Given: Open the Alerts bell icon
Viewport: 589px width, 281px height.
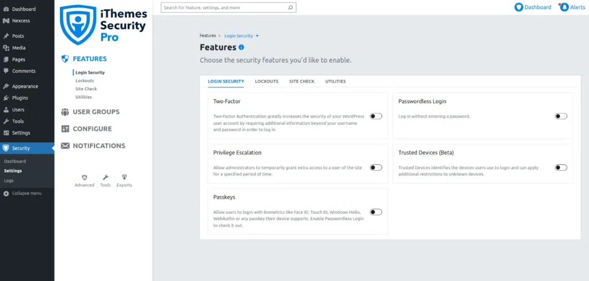Looking at the screenshot, I should click(x=565, y=7).
